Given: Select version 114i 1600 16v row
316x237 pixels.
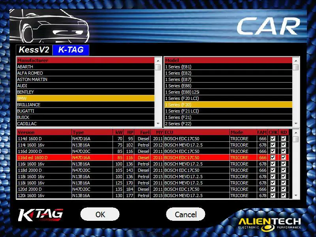Looking at the screenshot, I should [x=152, y=145].
